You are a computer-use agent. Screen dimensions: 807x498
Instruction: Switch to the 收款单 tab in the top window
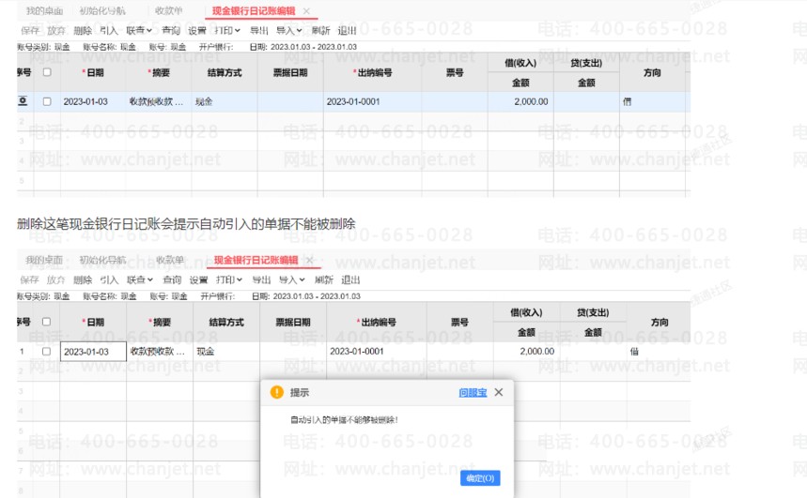tap(168, 10)
